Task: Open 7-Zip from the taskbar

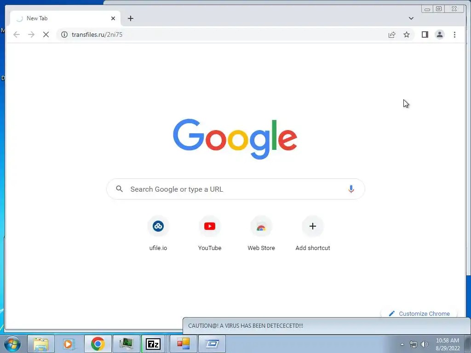Action: 153,344
